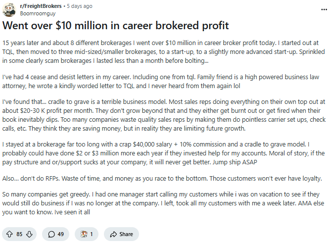333x243 pixels.
Task: Open the r/FreightBrokers subreddit link
Action: click(41, 6)
